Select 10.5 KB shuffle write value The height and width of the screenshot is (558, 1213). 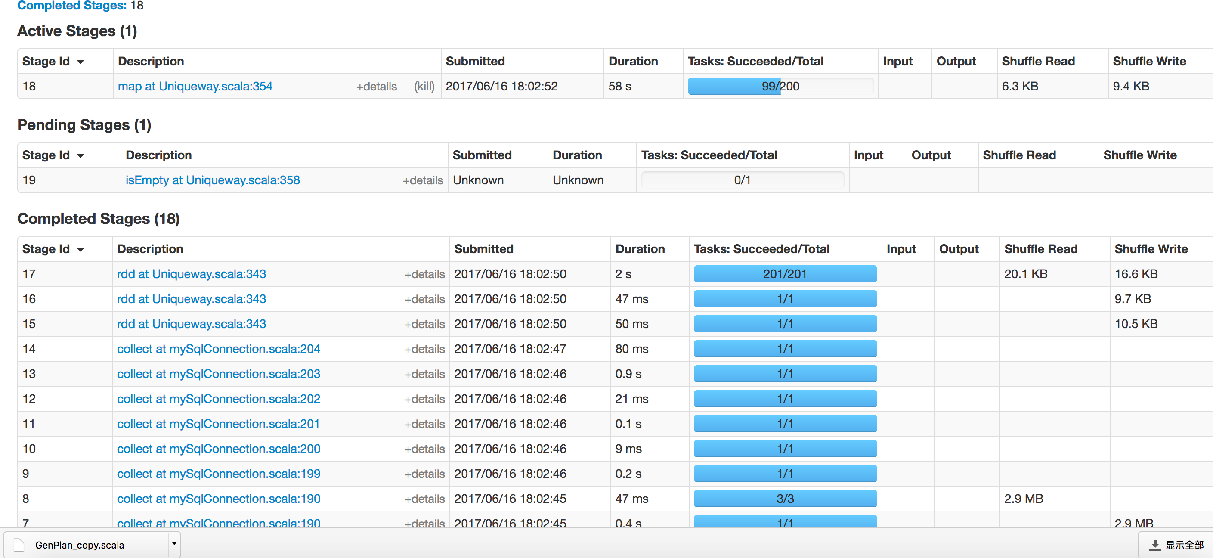[x=1136, y=323]
